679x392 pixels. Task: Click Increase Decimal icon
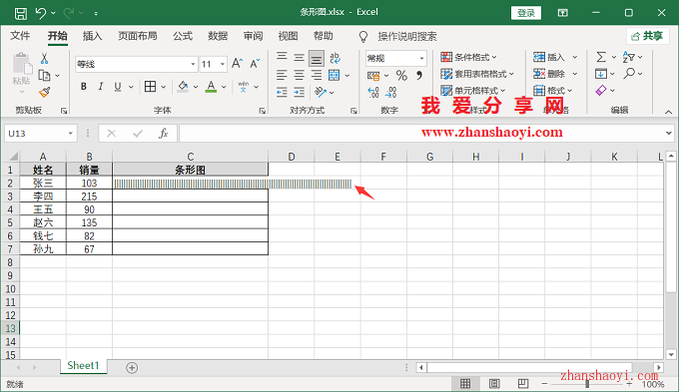click(x=373, y=92)
